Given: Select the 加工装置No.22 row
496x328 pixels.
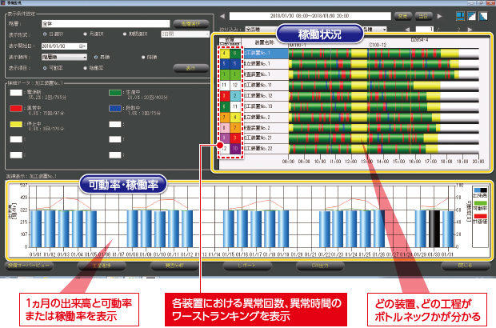Looking at the screenshot, I should pos(349,149).
